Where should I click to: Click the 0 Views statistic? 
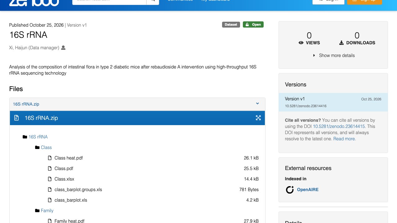(x=309, y=38)
